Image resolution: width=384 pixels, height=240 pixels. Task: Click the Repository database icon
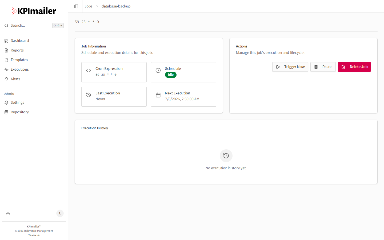coord(6,112)
